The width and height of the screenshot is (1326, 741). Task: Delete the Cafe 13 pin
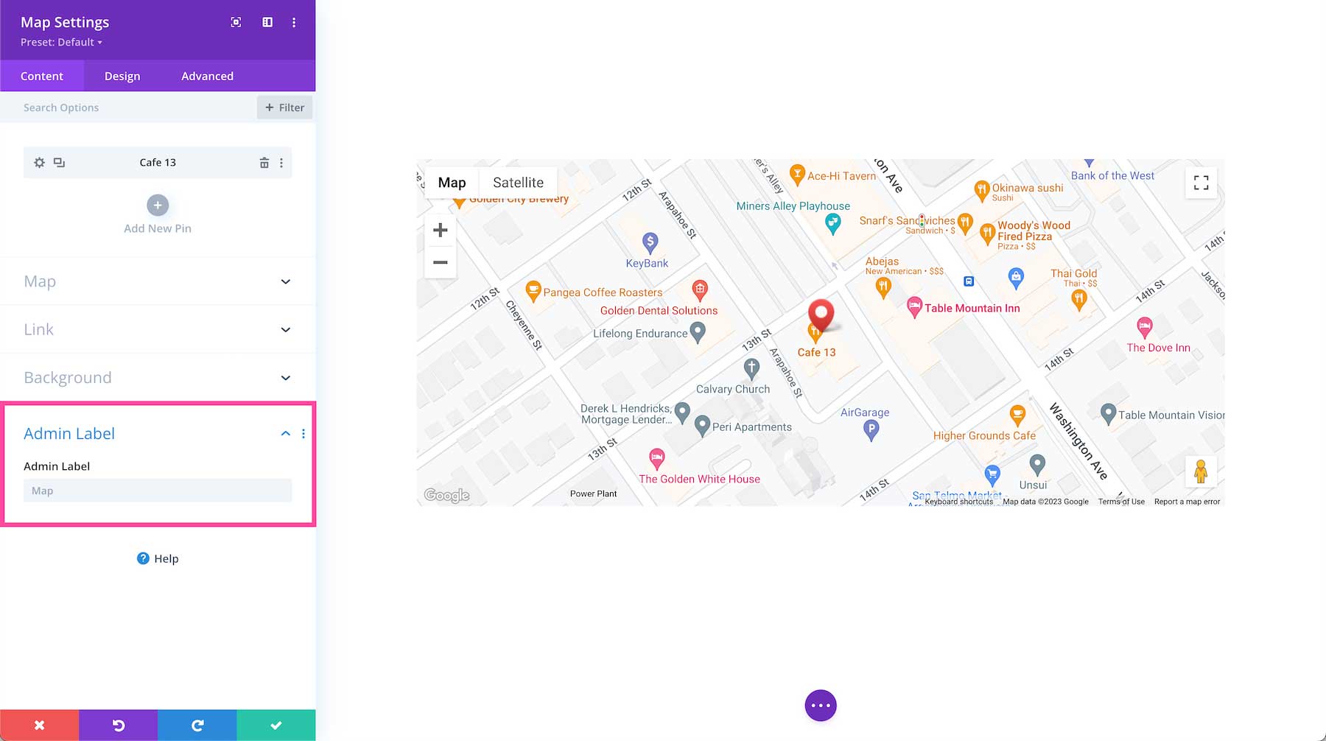264,162
